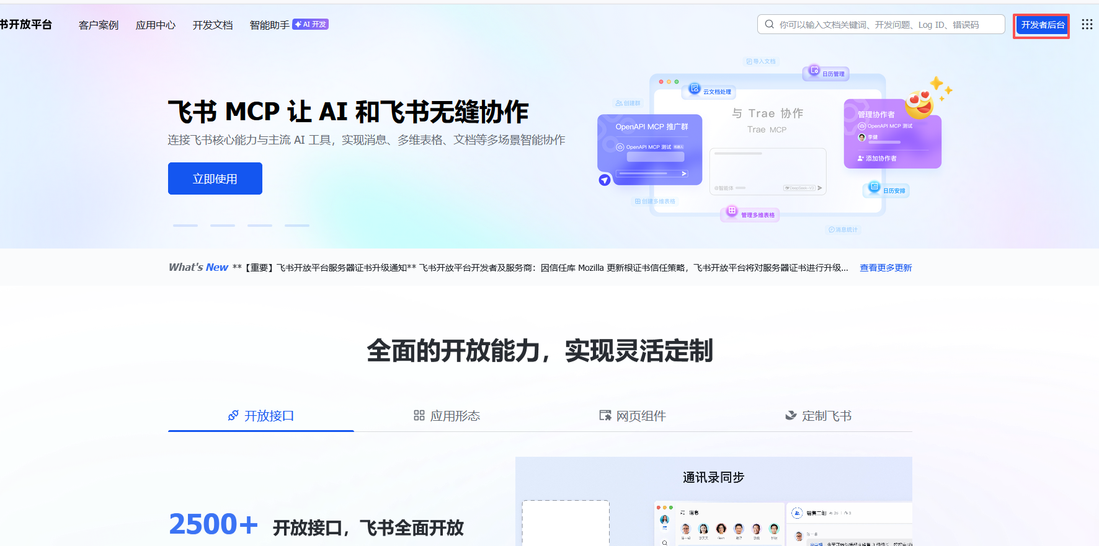
Task: Click the AI 开发 badge
Action: pyautogui.click(x=310, y=24)
